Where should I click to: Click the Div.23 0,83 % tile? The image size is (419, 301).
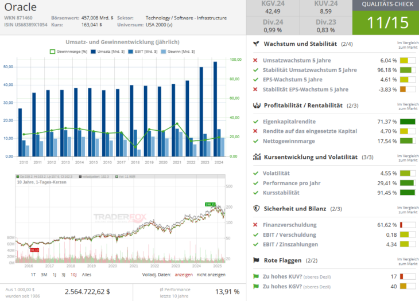[x=326, y=26]
